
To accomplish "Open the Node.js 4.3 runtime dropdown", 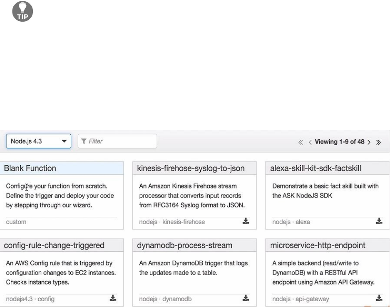I will pyautogui.click(x=39, y=141).
